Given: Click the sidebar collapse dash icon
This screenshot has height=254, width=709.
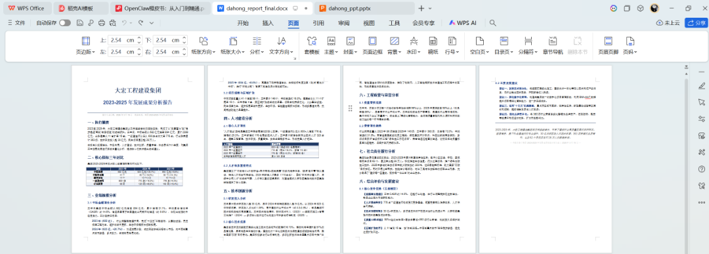Looking at the screenshot, I should coord(702,72).
